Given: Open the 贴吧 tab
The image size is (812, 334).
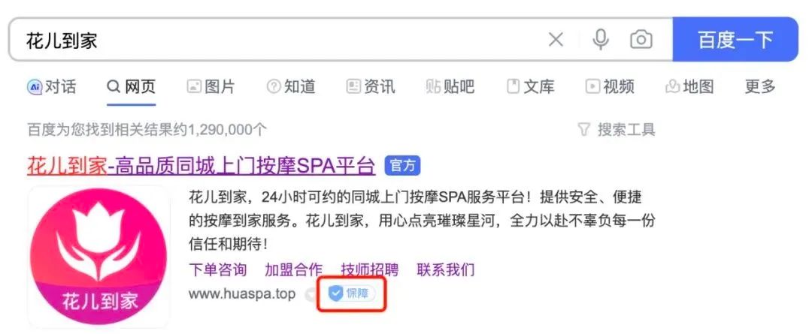Looking at the screenshot, I should pos(450,86).
